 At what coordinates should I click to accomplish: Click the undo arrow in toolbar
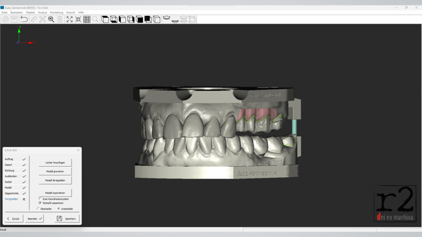[x=24, y=19]
